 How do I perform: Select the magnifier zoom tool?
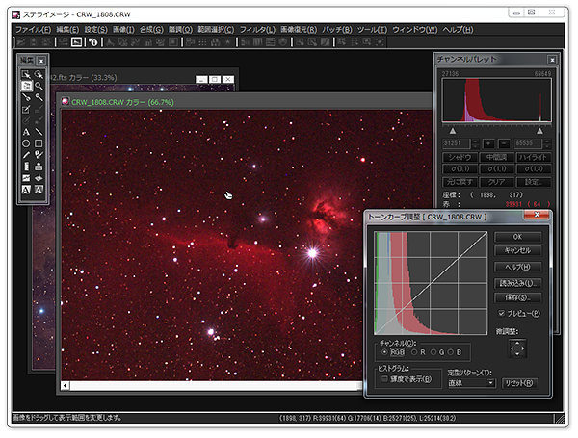(x=39, y=86)
